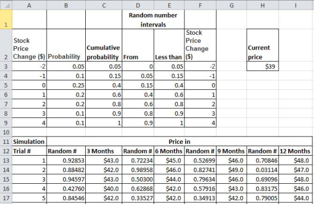Image resolution: width=314 pixels, height=204 pixels.
Task: Click the 'Cumulative probability' header cell
Action: tap(104, 46)
